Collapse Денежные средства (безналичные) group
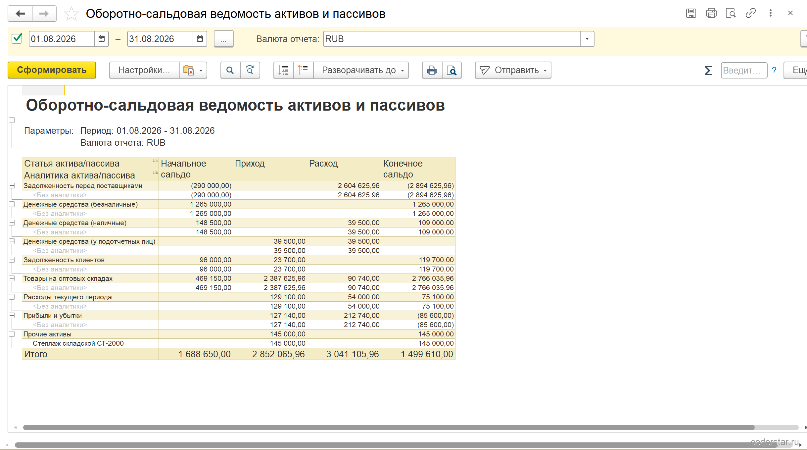Viewport: 807px width, 450px height. pos(12,204)
